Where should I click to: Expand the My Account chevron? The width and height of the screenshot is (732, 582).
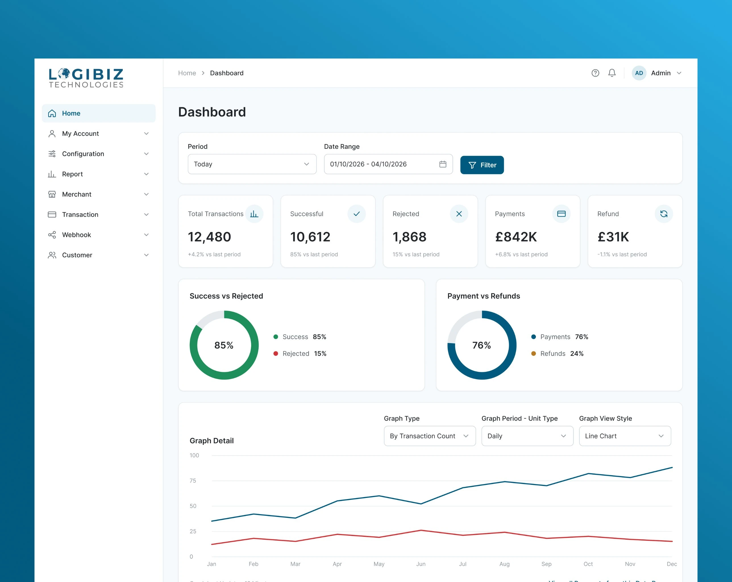146,134
